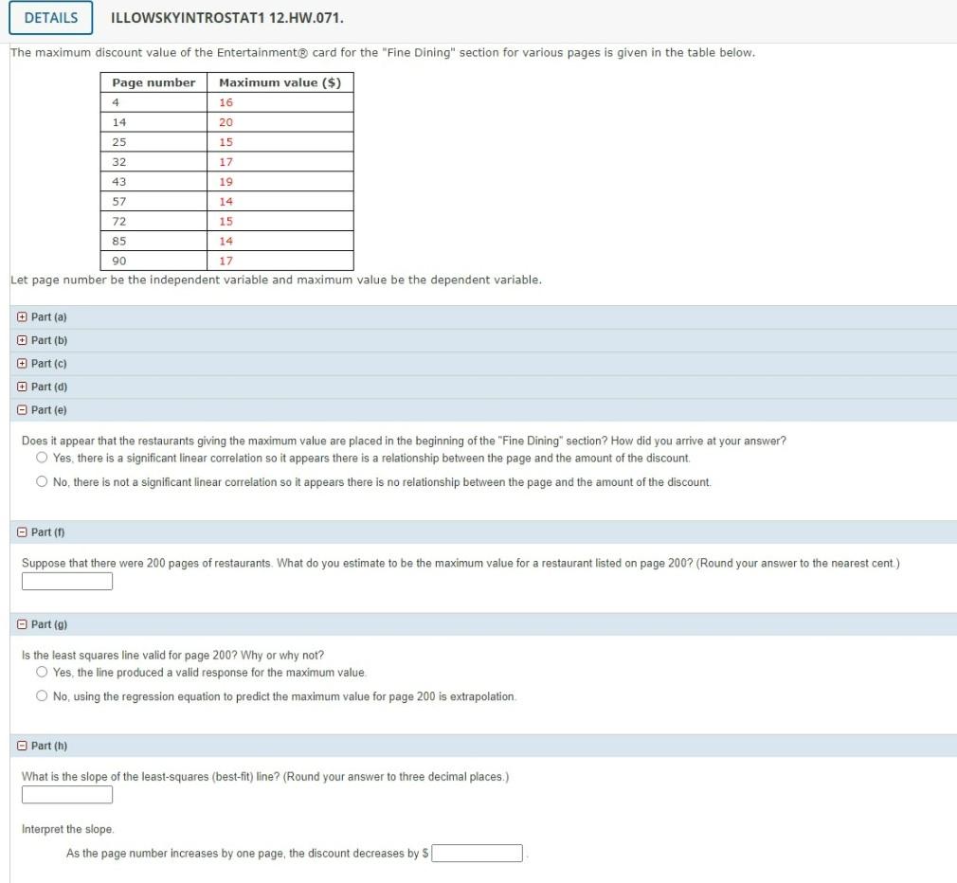
Task: Collapse Part (f) section
Action: [x=23, y=532]
